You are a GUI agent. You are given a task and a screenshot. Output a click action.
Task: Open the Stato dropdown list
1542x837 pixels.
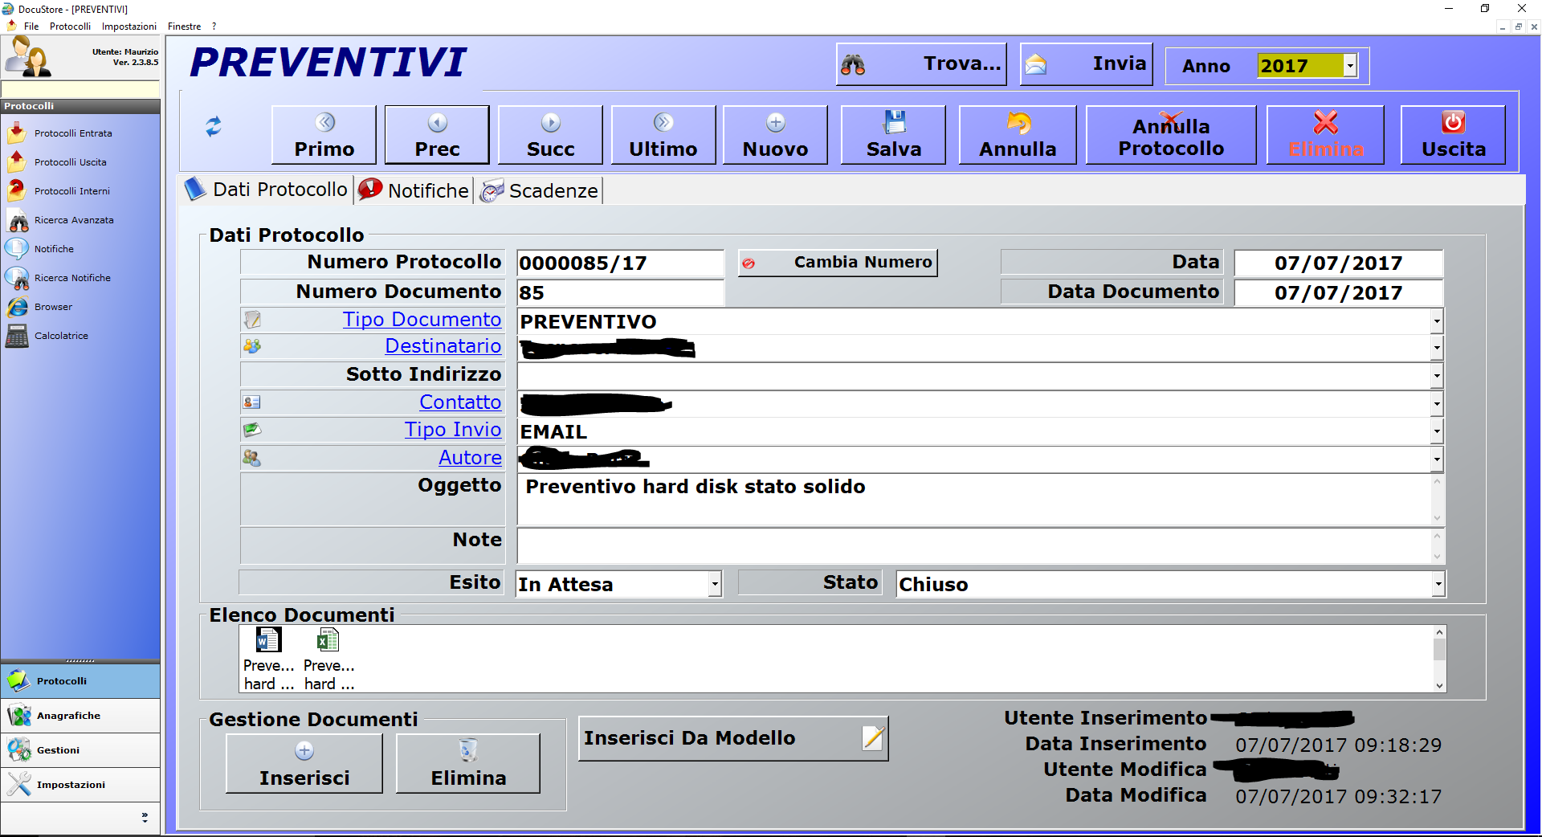1438,585
